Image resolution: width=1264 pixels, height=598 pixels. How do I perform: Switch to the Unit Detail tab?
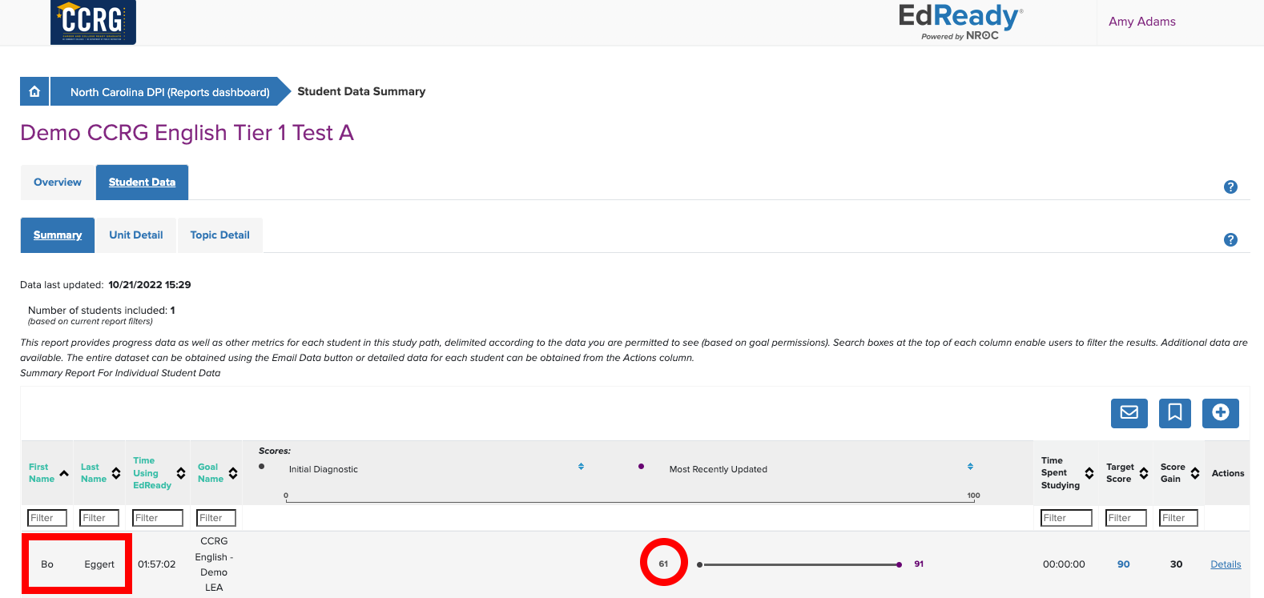click(135, 235)
